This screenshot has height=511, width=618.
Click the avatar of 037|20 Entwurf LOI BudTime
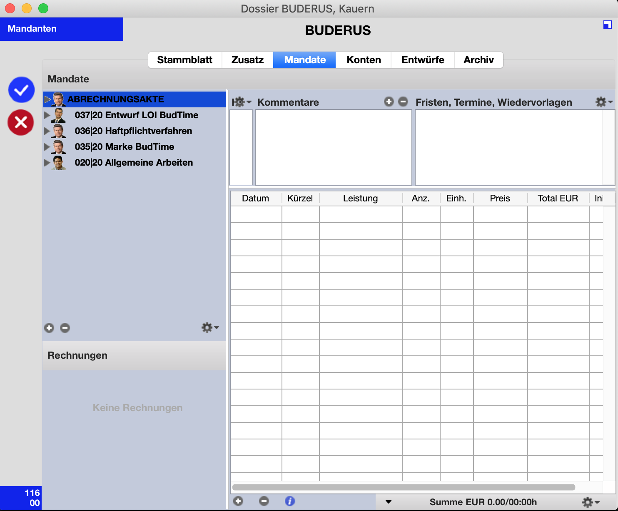58,115
